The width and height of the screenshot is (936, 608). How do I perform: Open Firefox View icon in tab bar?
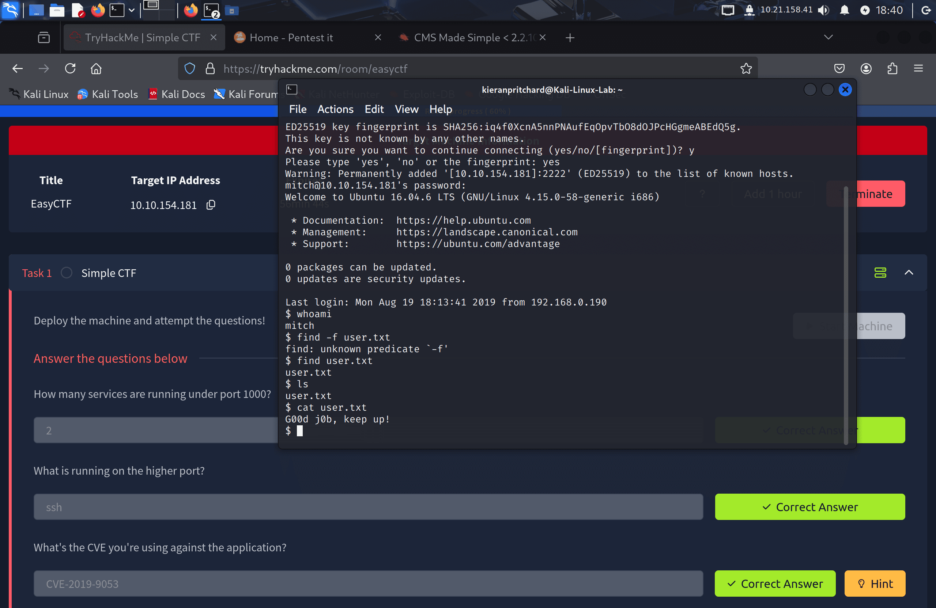pyautogui.click(x=44, y=38)
